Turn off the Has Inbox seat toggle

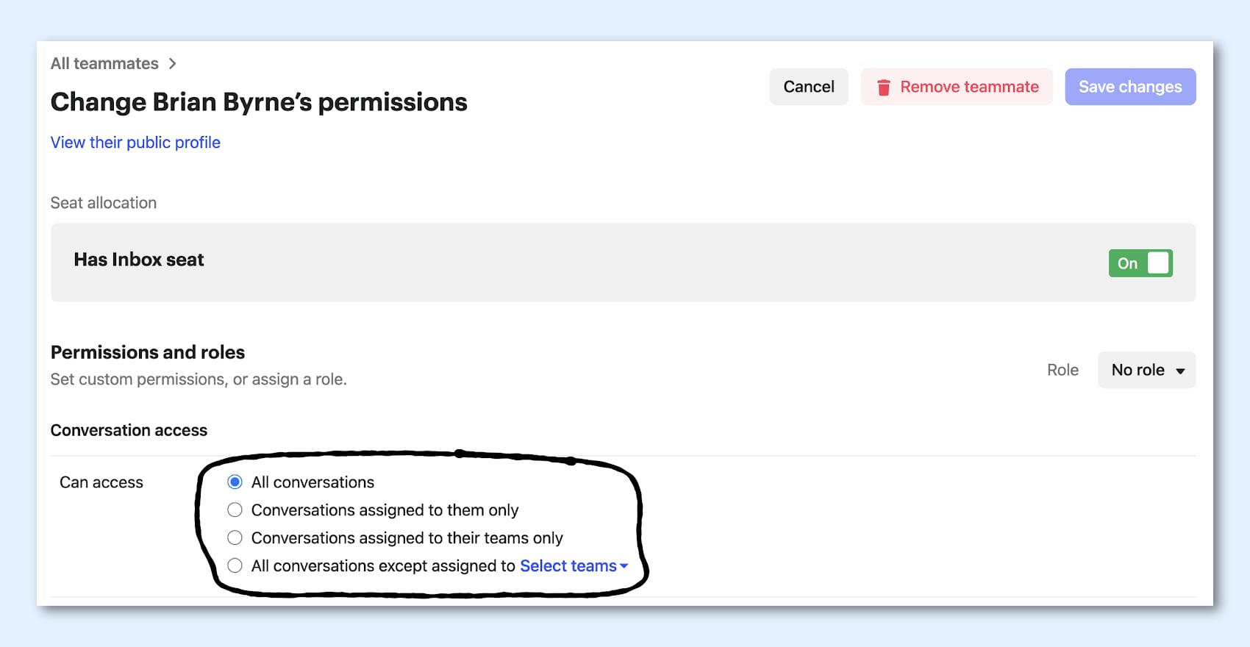click(1140, 263)
